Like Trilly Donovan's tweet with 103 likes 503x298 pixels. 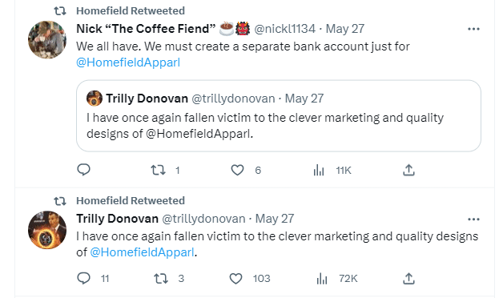235,279
